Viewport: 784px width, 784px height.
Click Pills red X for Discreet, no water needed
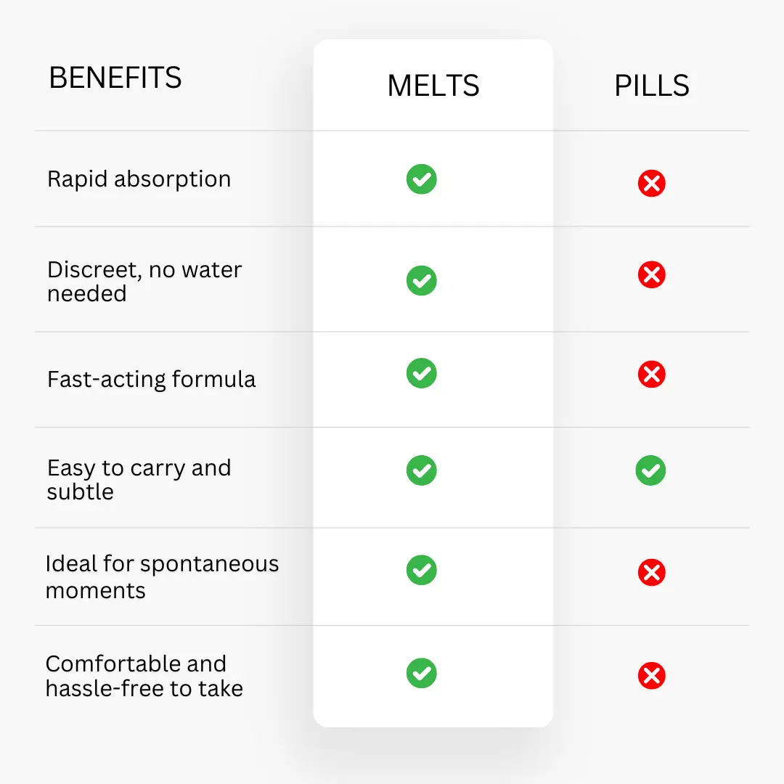click(651, 275)
